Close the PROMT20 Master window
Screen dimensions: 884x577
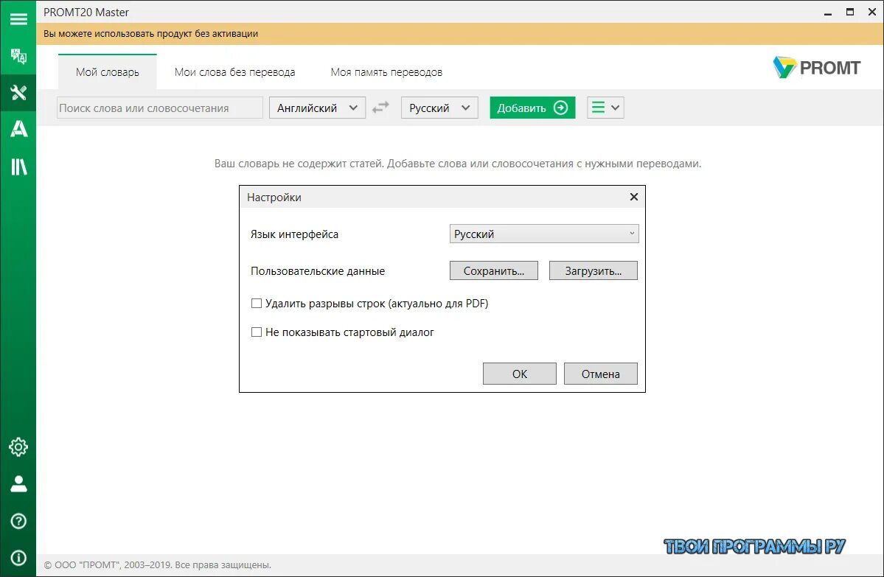coord(871,12)
